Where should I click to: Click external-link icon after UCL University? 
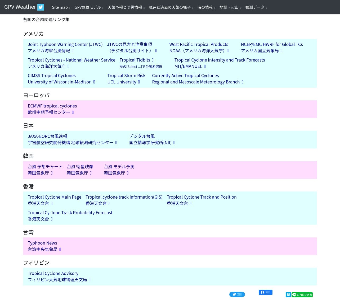pyautogui.click(x=139, y=82)
